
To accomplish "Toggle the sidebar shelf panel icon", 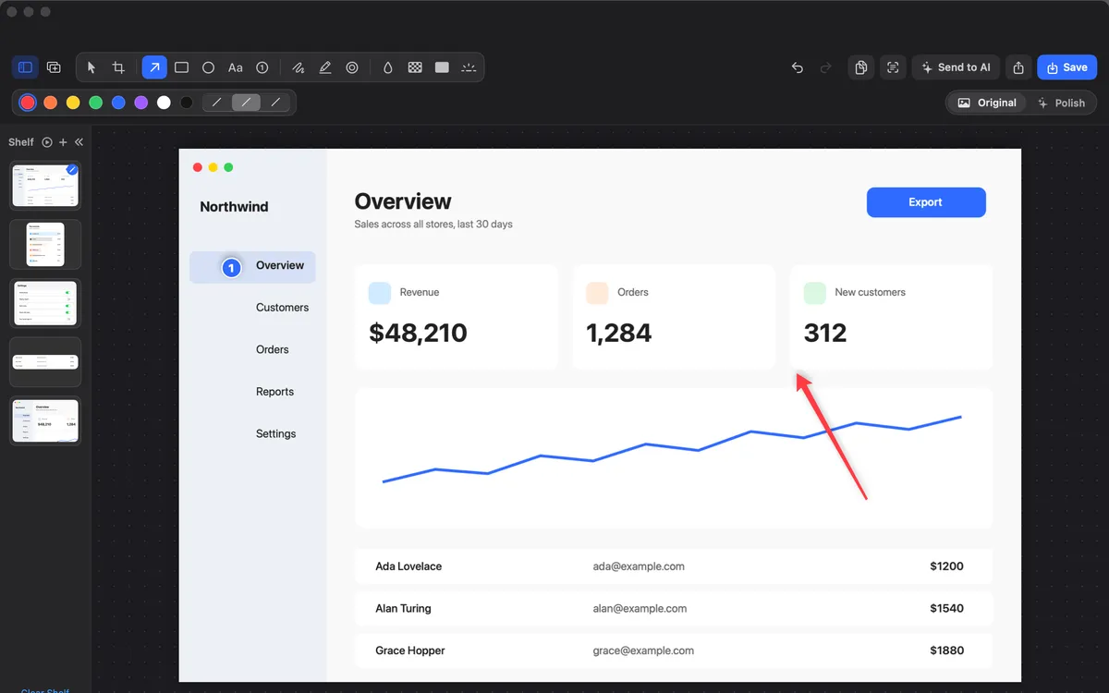I will click(x=26, y=67).
